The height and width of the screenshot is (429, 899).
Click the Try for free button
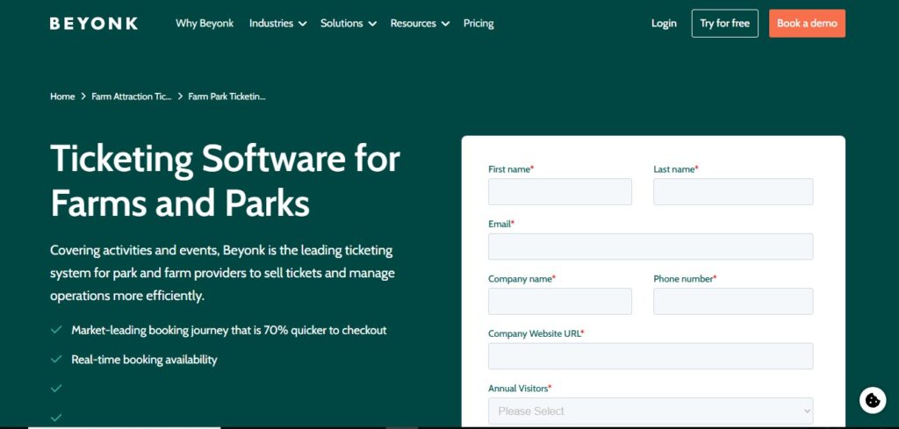click(724, 24)
